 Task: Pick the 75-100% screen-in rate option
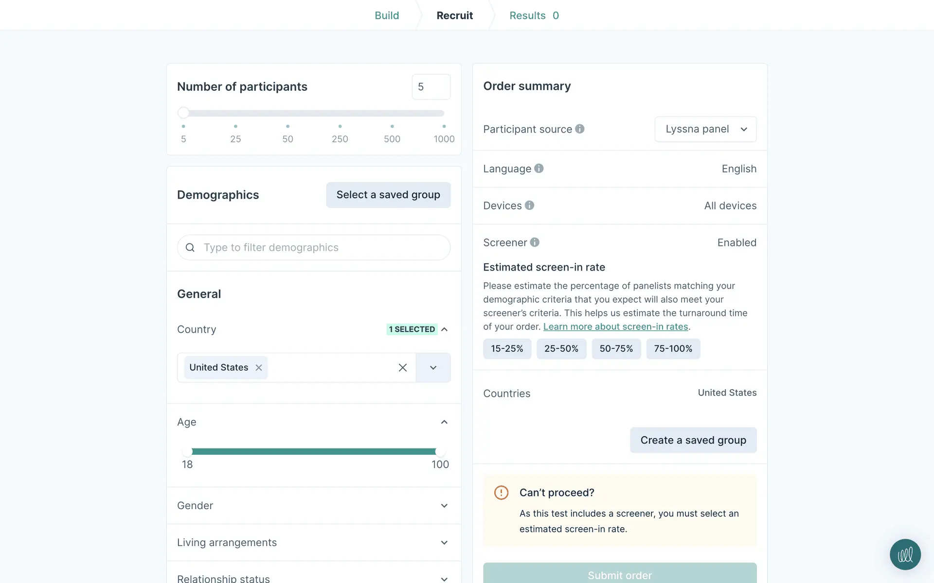(x=673, y=349)
